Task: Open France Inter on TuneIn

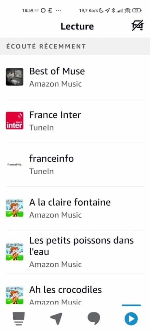Action: (75, 121)
